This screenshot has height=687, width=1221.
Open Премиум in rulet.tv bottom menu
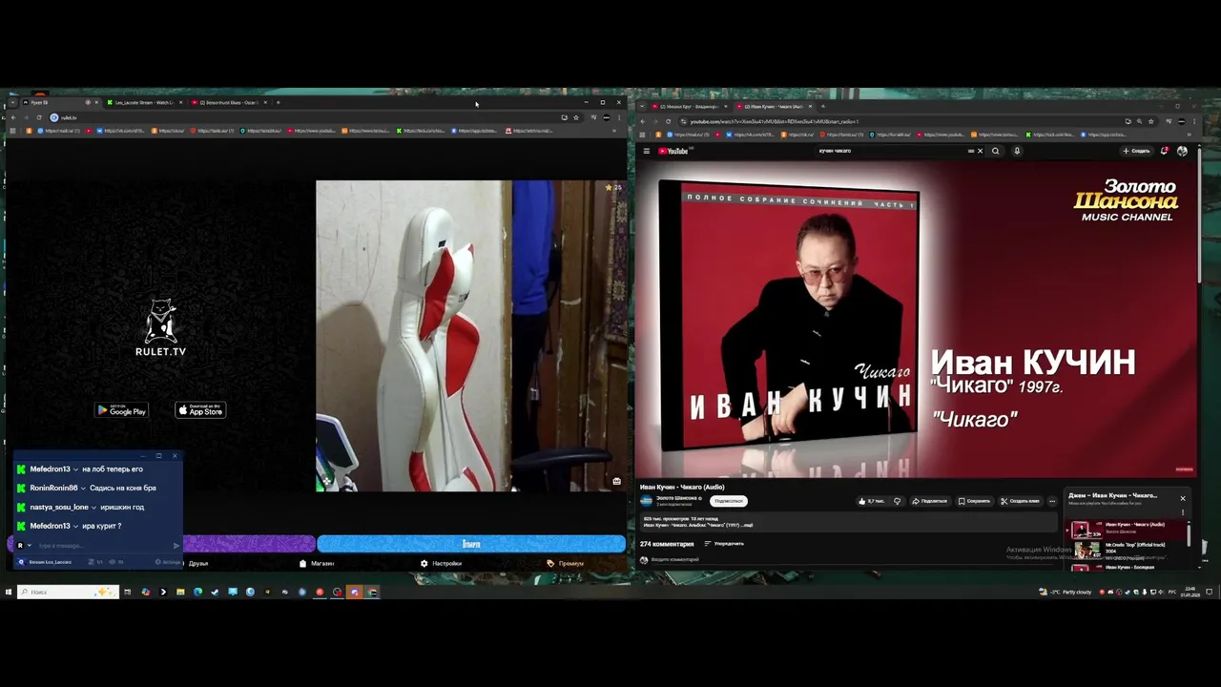565,563
